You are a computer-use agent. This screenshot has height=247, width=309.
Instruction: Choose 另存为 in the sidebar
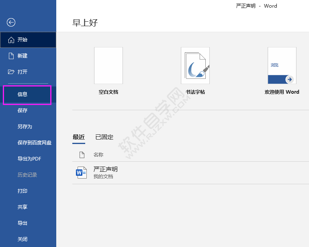point(28,126)
